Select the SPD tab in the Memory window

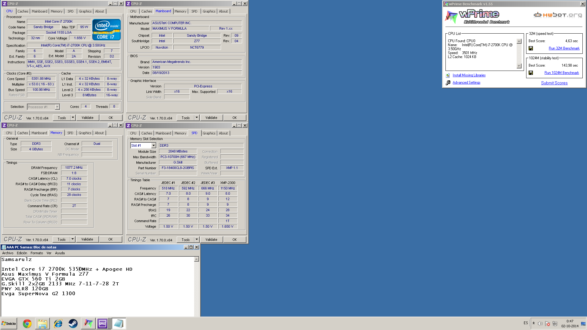pos(70,133)
